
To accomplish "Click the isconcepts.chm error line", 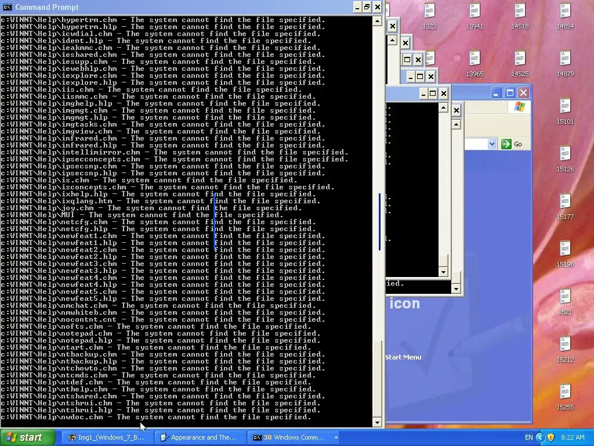I will [168, 187].
